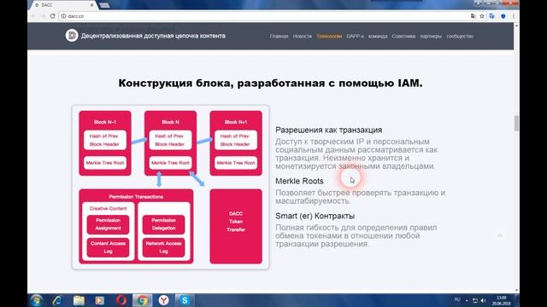Open the Советники nav link

click(x=403, y=36)
